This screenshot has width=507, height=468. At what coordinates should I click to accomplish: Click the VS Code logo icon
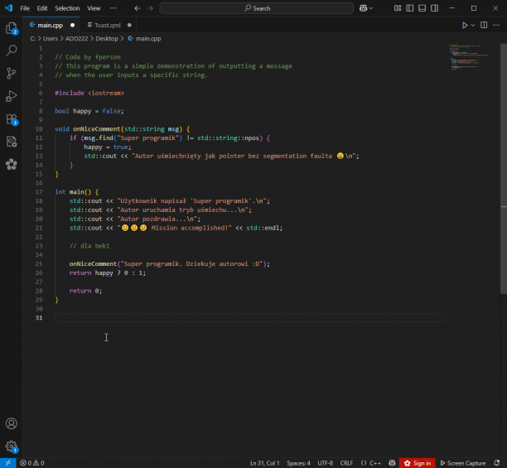[9, 8]
